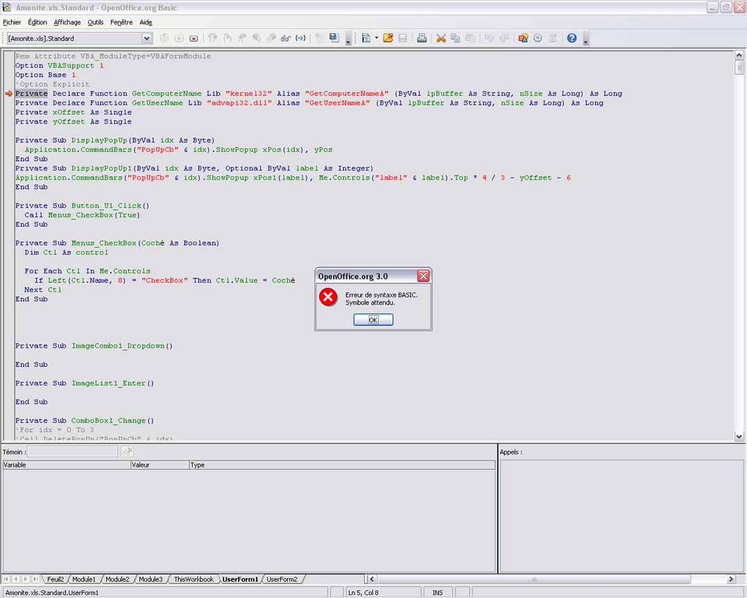Open the new document dropdown arrow
747x598 pixels.
377,38
